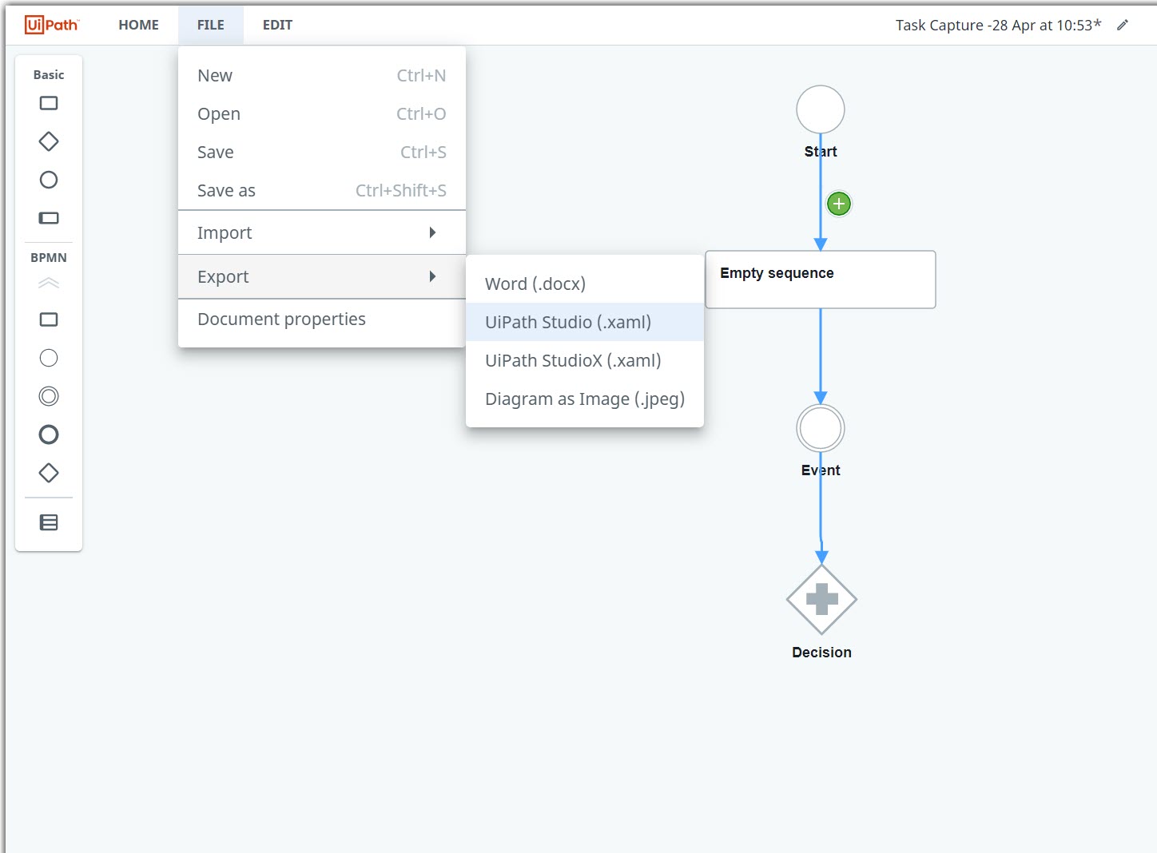Switch to the EDIT menu
The image size is (1157, 853).
(x=277, y=24)
